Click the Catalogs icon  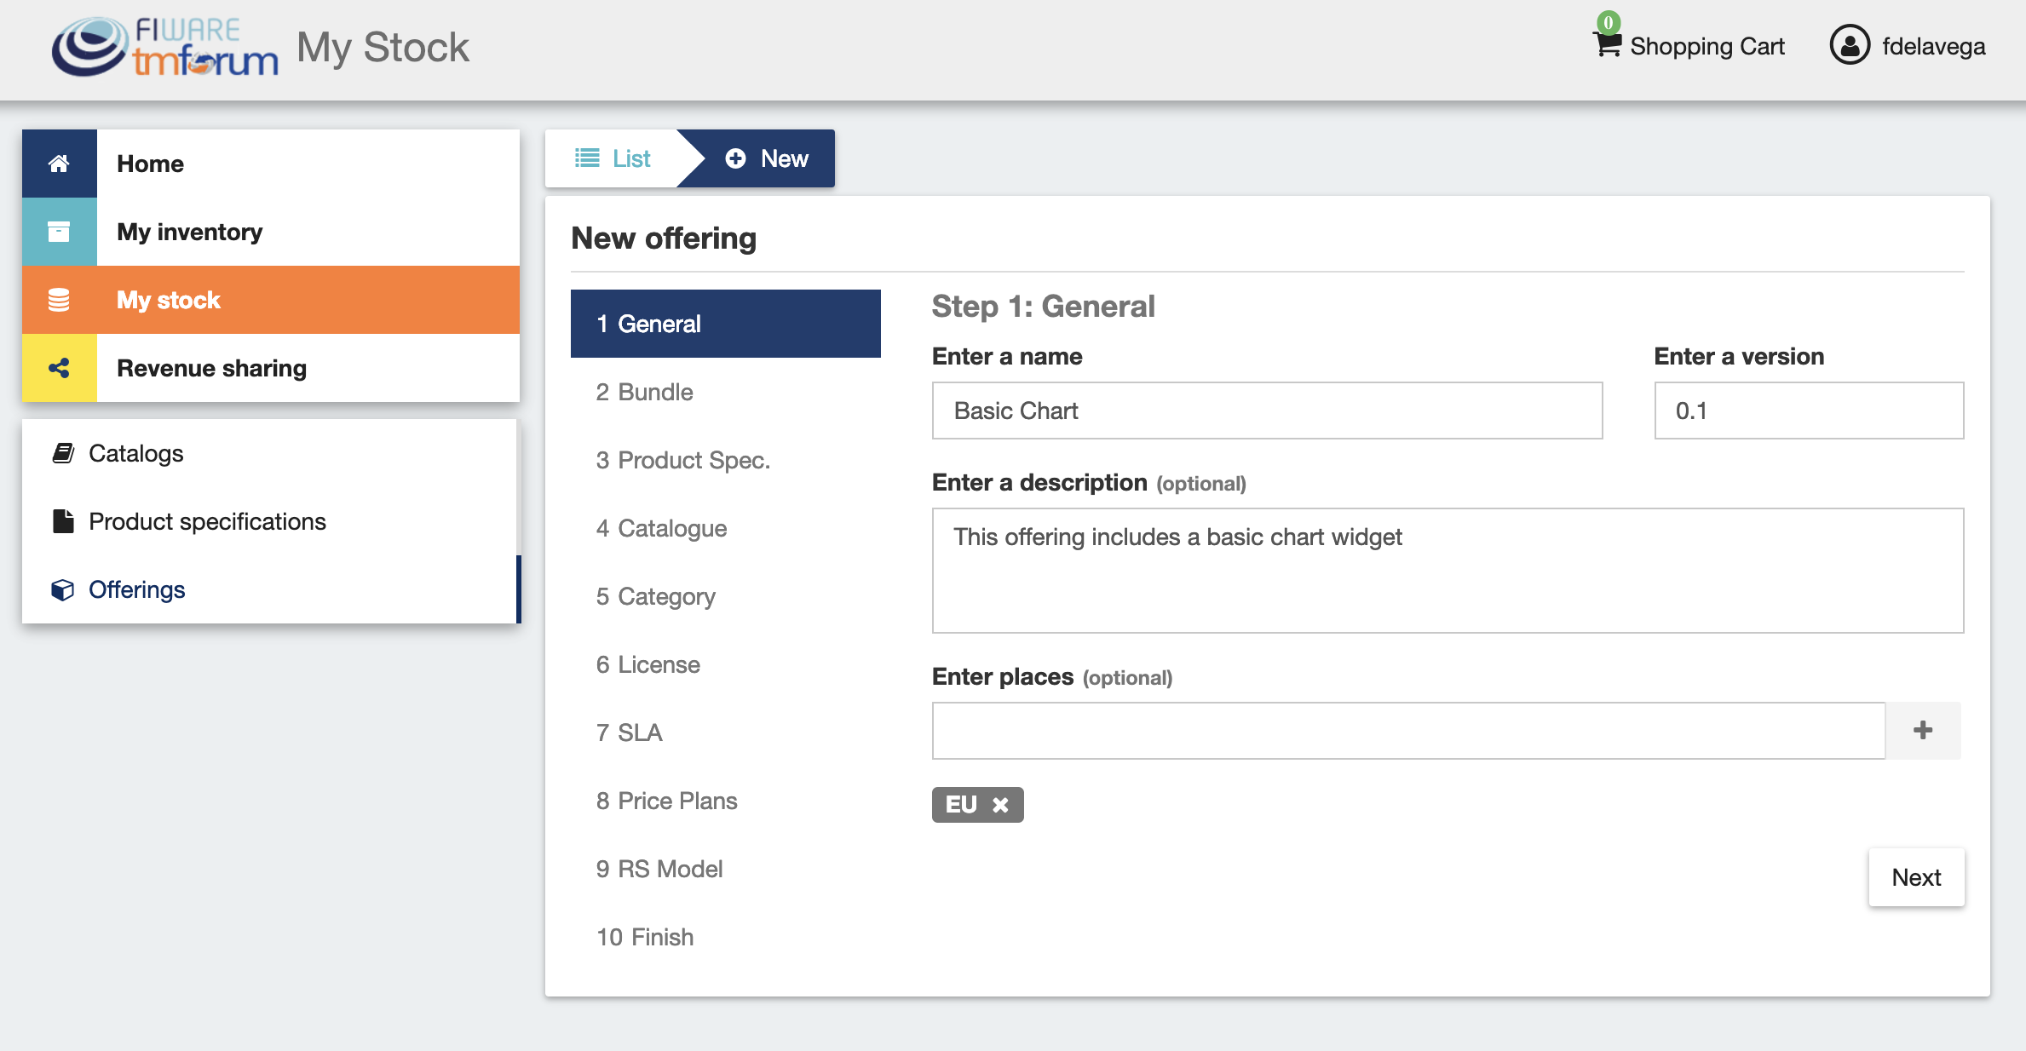click(x=63, y=452)
